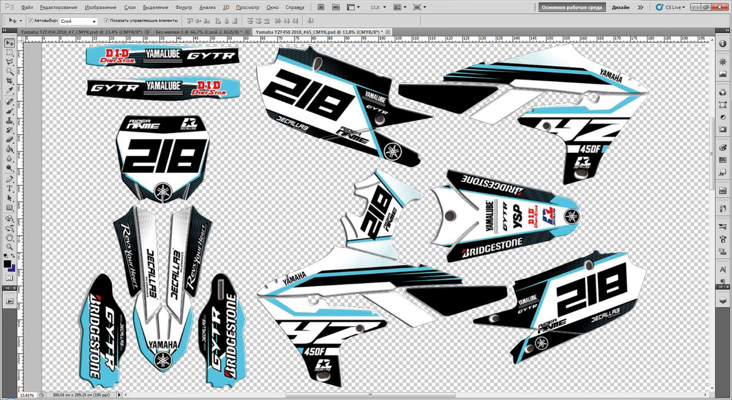Viewport: 732px width, 400px height.
Task: Open Mini Bridge via Mb icon
Action: click(336, 7)
